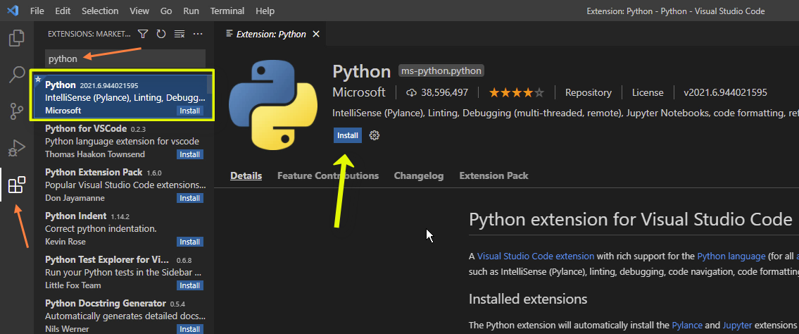Select Python Extension Pack list entry
Screen dimensions: 799x334
(x=125, y=185)
